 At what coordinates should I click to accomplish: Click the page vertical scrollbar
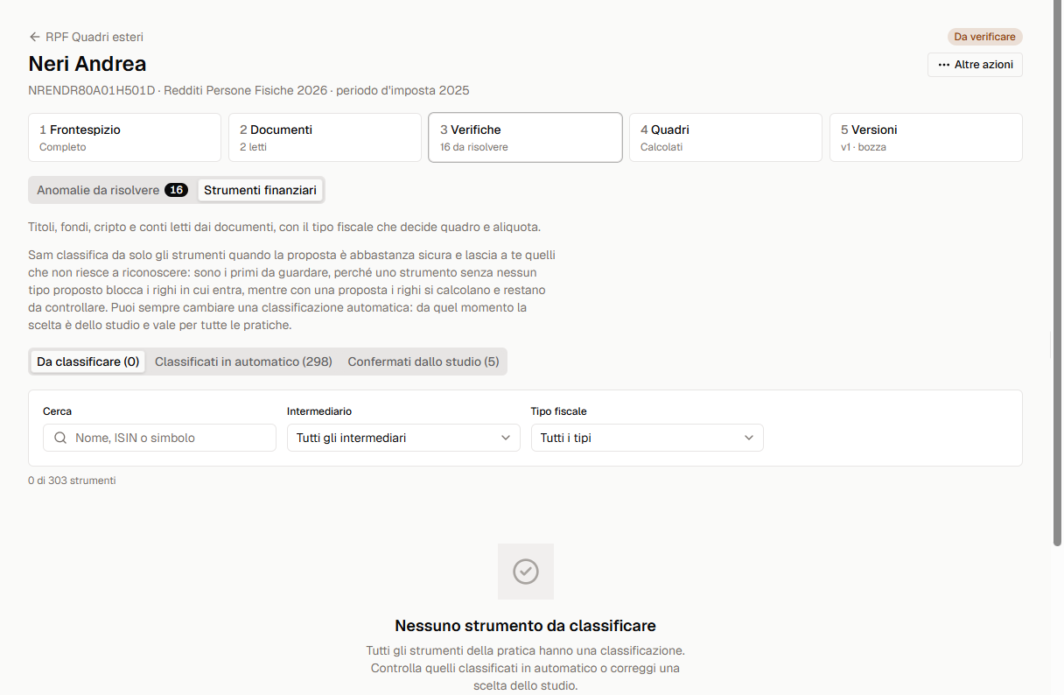[x=1058, y=271]
